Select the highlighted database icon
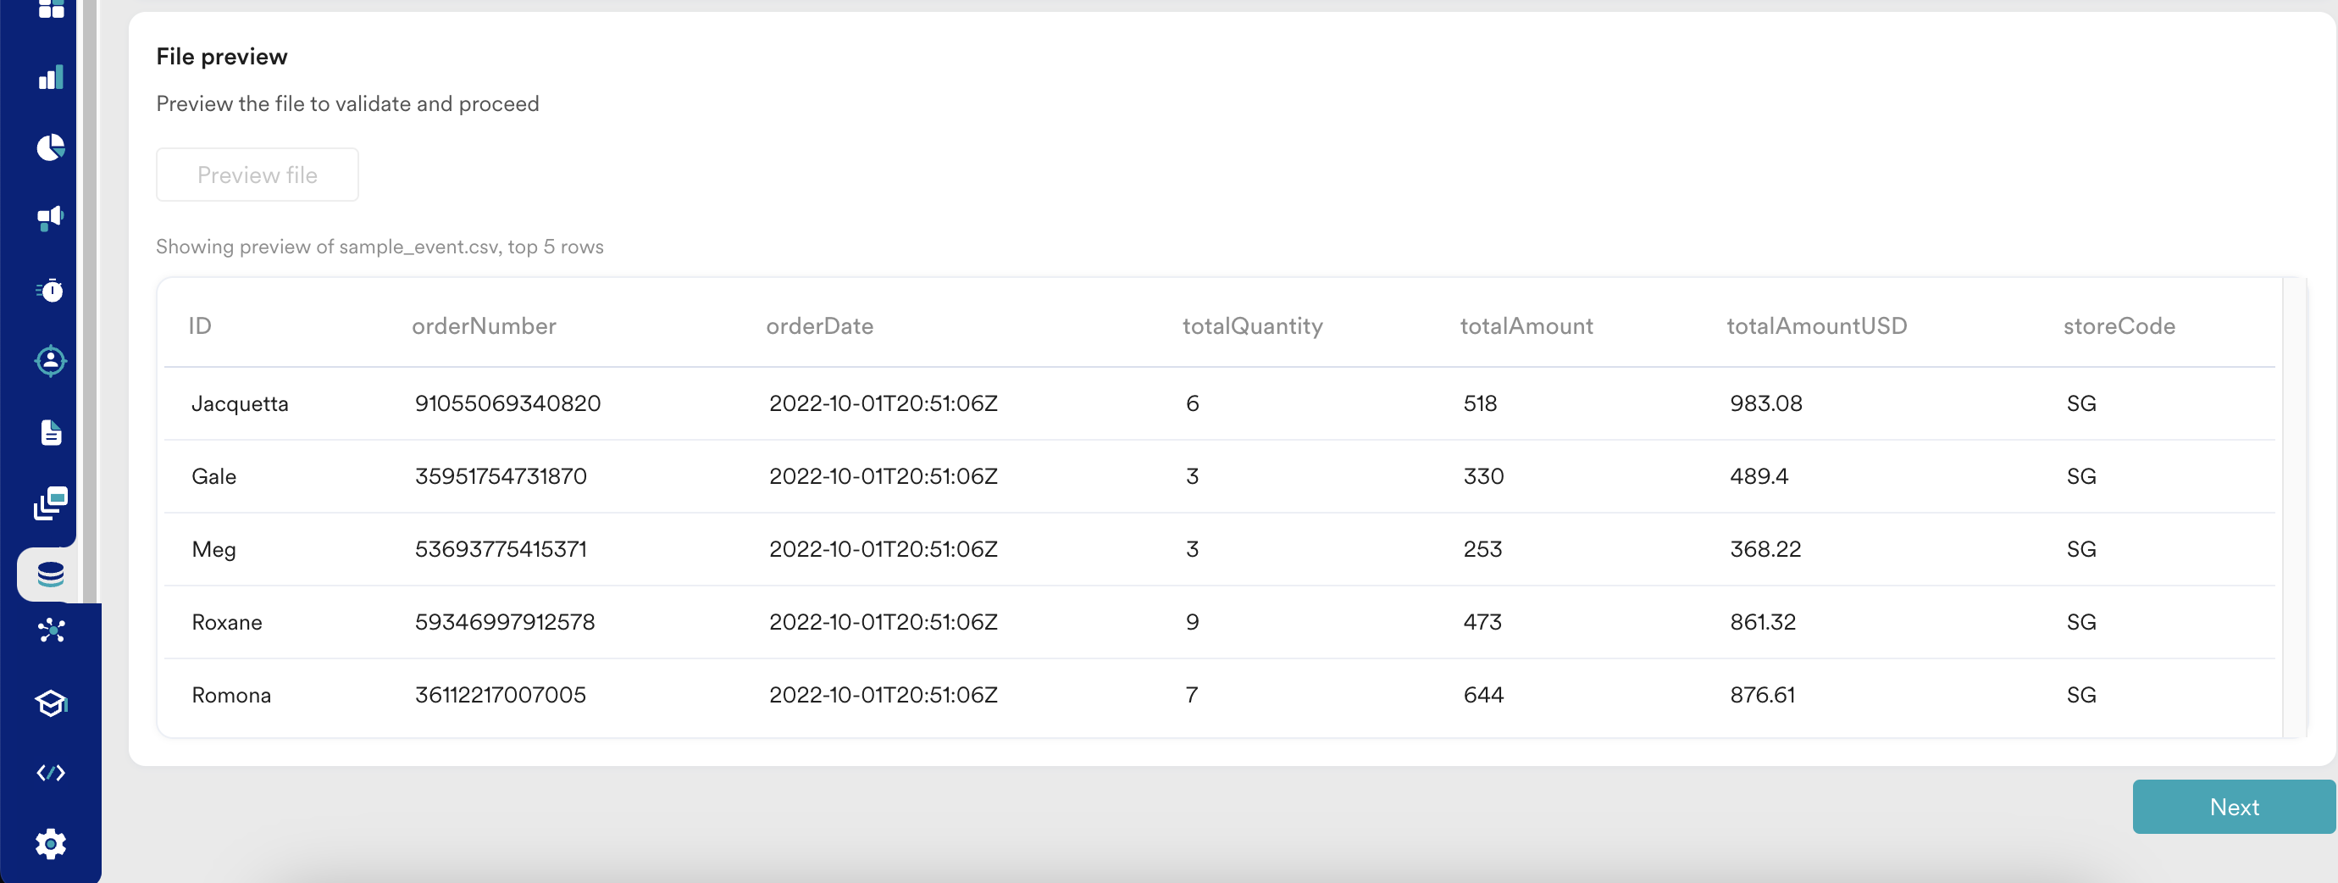The image size is (2338, 883). (51, 575)
